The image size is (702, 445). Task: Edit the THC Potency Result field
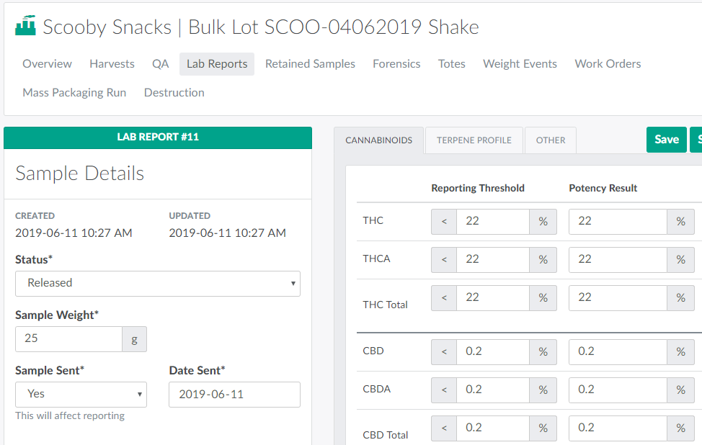(617, 221)
